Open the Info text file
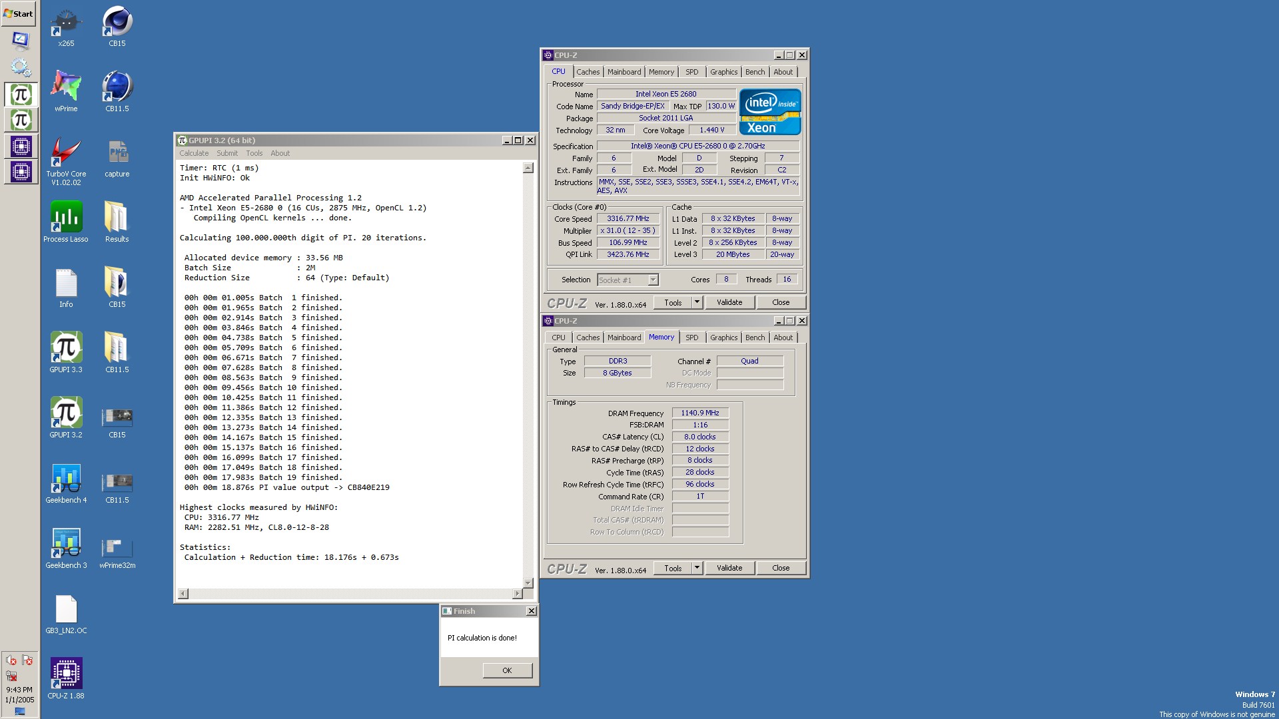 (x=66, y=287)
